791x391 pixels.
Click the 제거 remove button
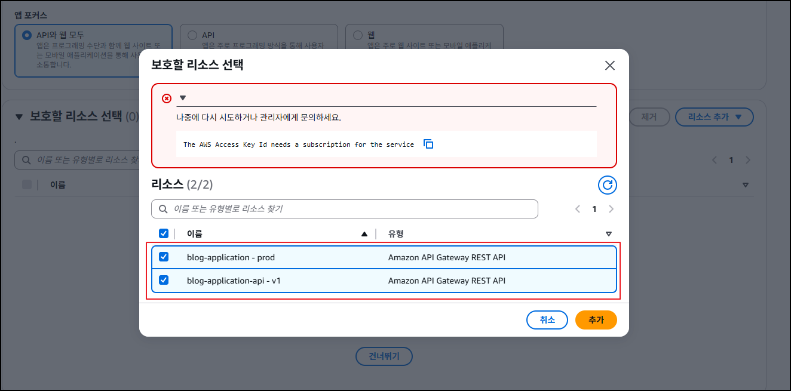click(x=649, y=116)
